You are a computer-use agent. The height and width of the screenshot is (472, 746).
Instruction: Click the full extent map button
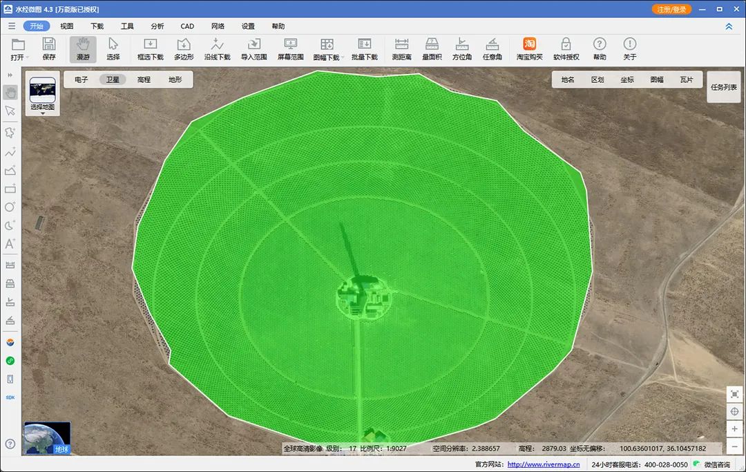tap(734, 395)
